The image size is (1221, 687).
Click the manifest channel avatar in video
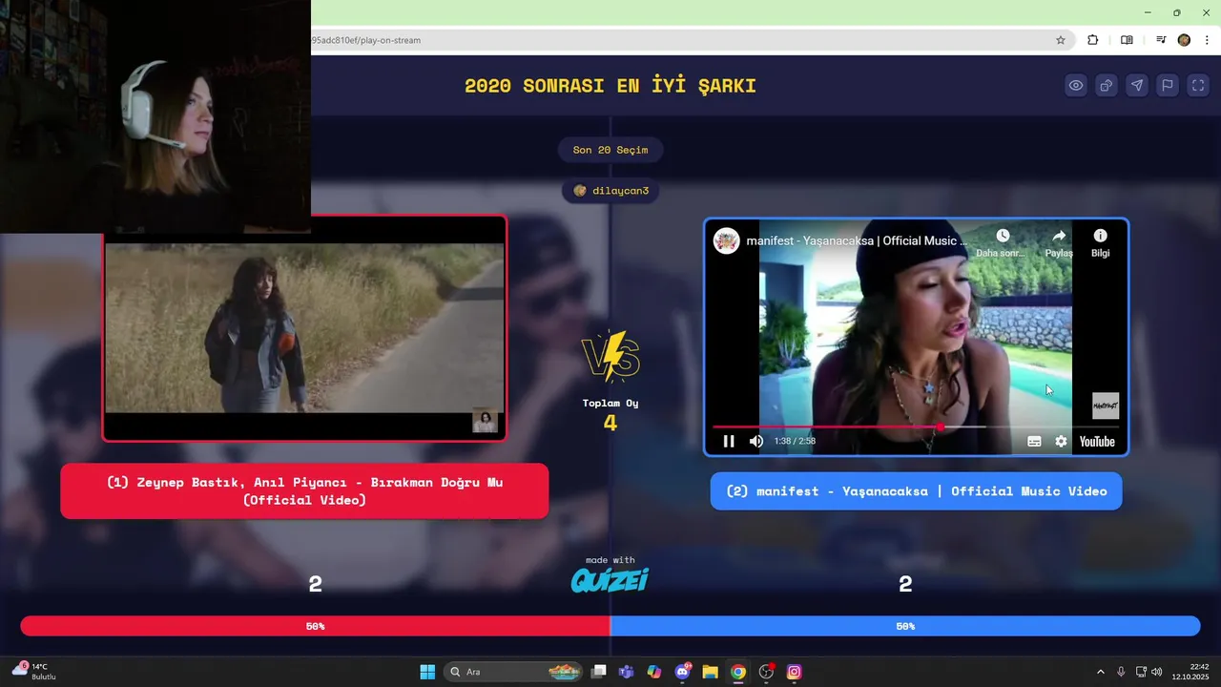click(x=727, y=240)
